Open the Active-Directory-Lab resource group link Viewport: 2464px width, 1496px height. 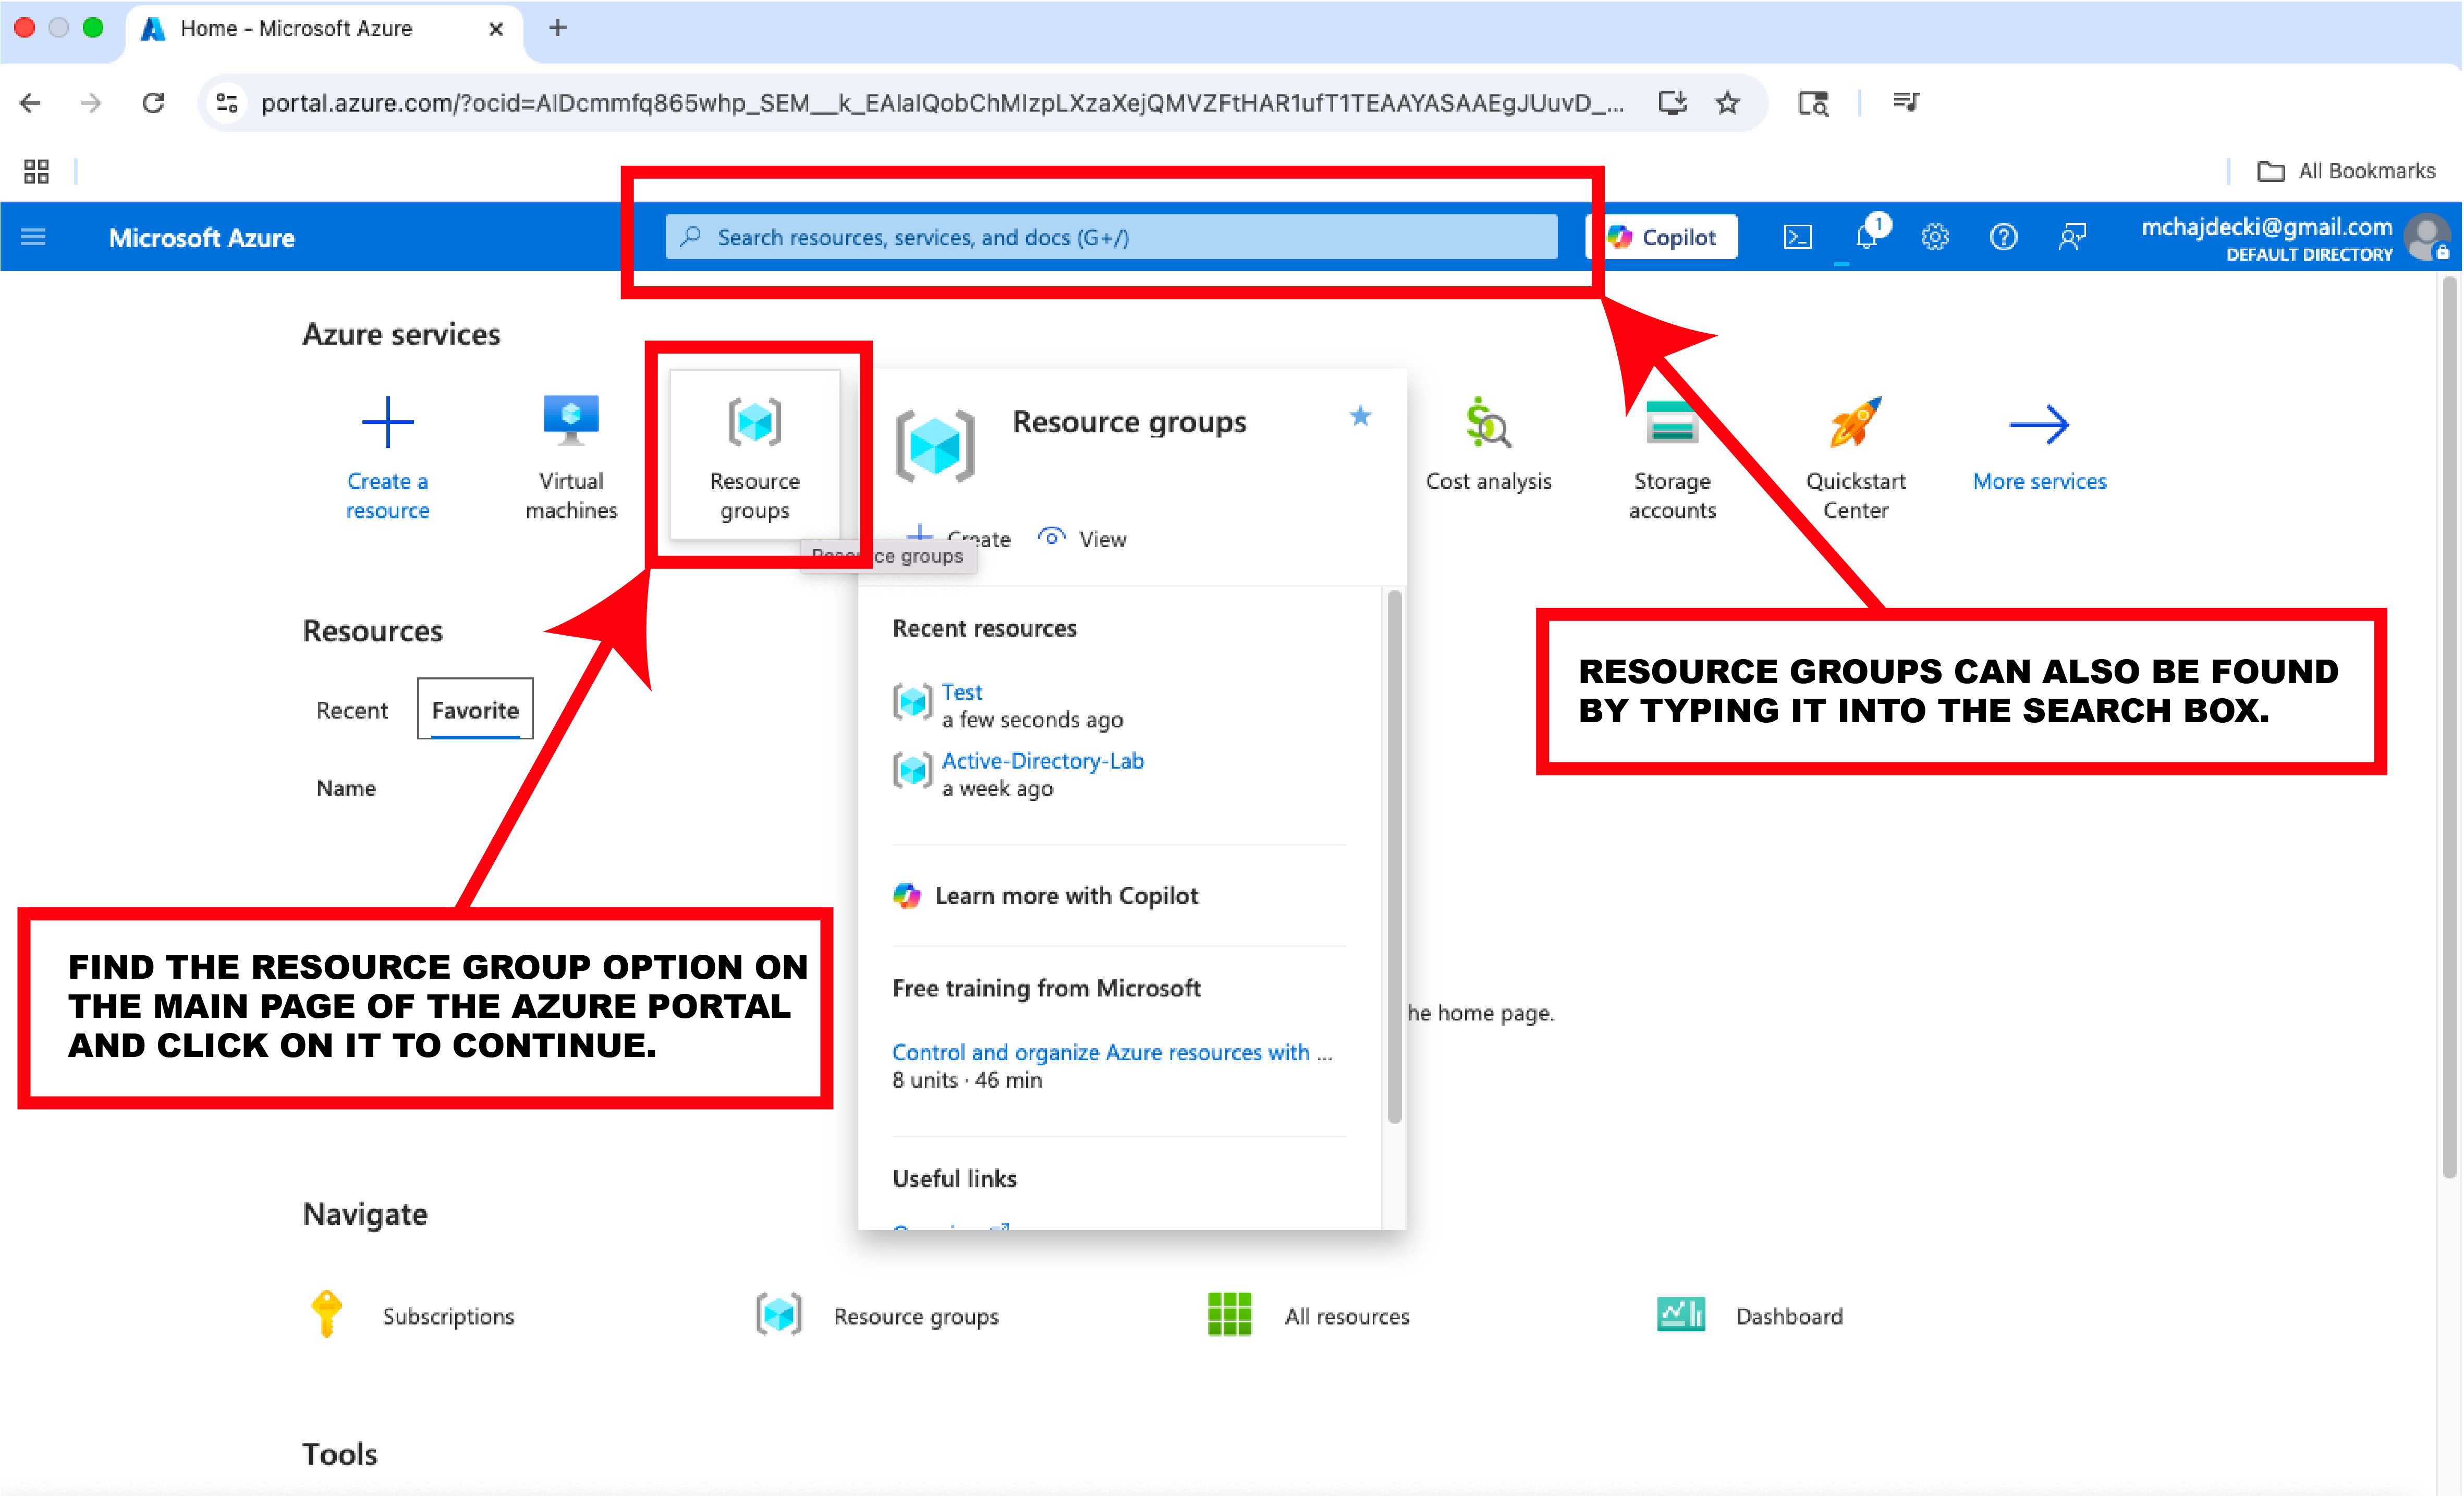[x=1042, y=761]
